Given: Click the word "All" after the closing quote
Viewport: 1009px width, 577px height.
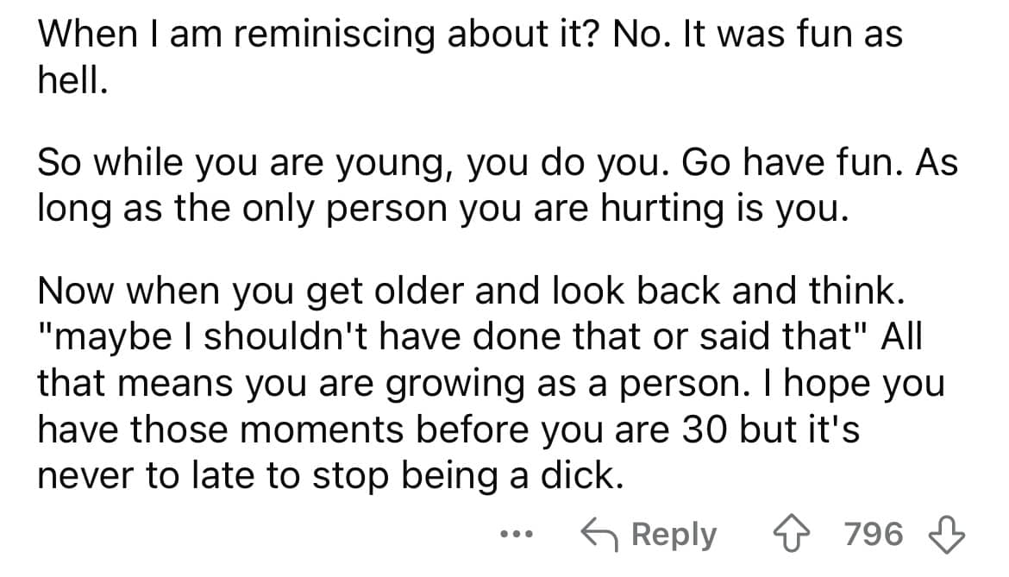Looking at the screenshot, I should coord(901,336).
